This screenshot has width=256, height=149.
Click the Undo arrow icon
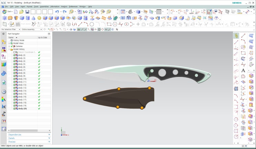point(57,12)
